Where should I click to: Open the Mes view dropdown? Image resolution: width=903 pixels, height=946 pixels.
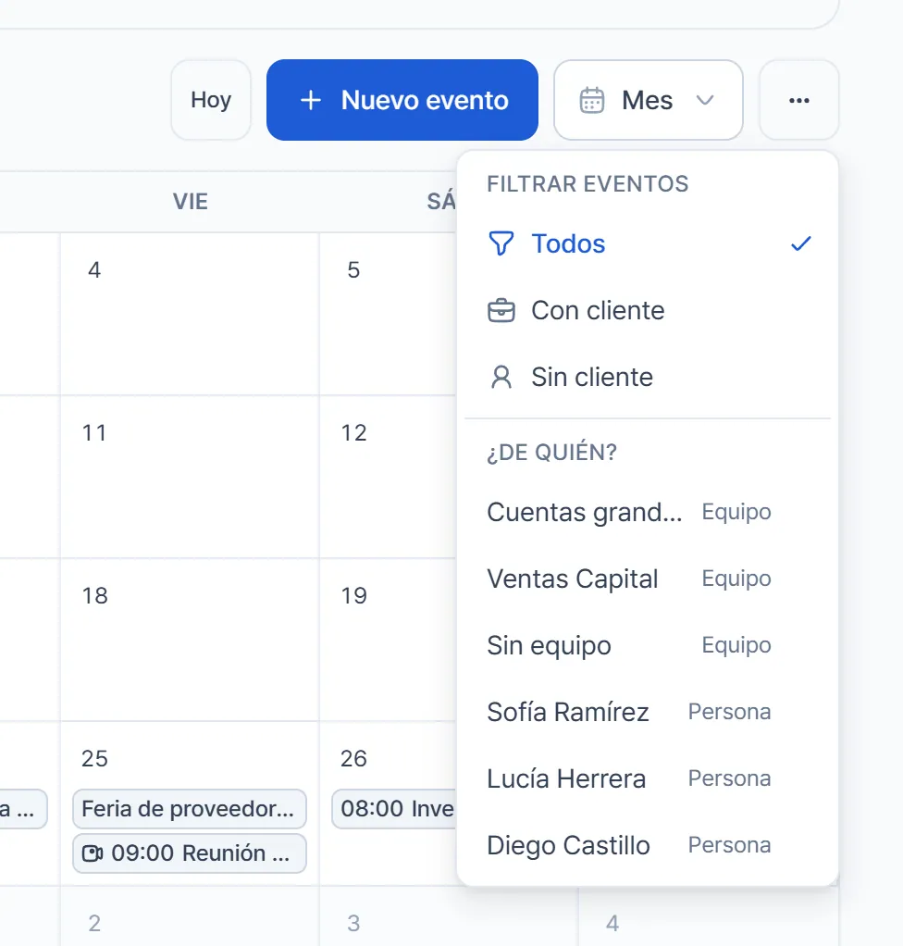[x=648, y=100]
